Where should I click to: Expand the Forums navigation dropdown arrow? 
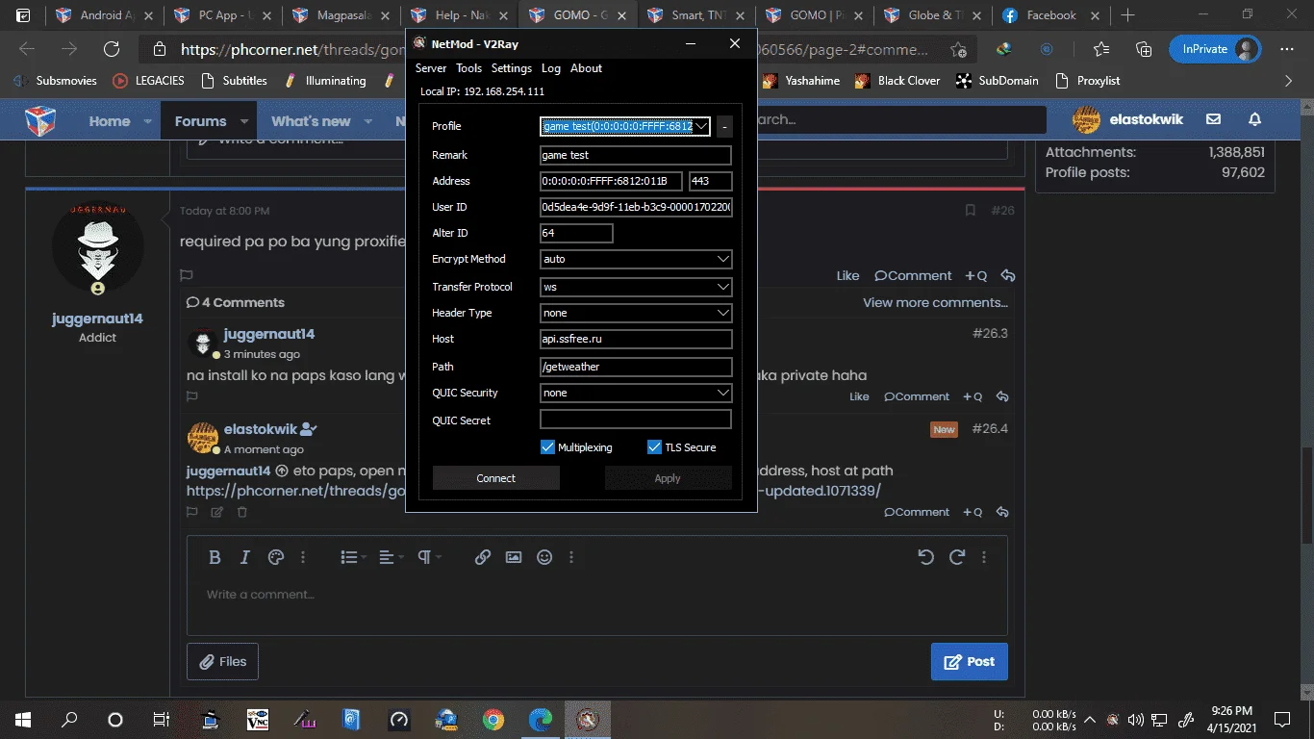pyautogui.click(x=244, y=121)
